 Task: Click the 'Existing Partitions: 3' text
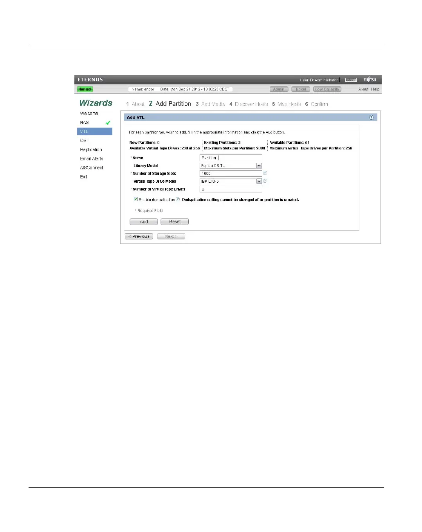tap(222, 143)
